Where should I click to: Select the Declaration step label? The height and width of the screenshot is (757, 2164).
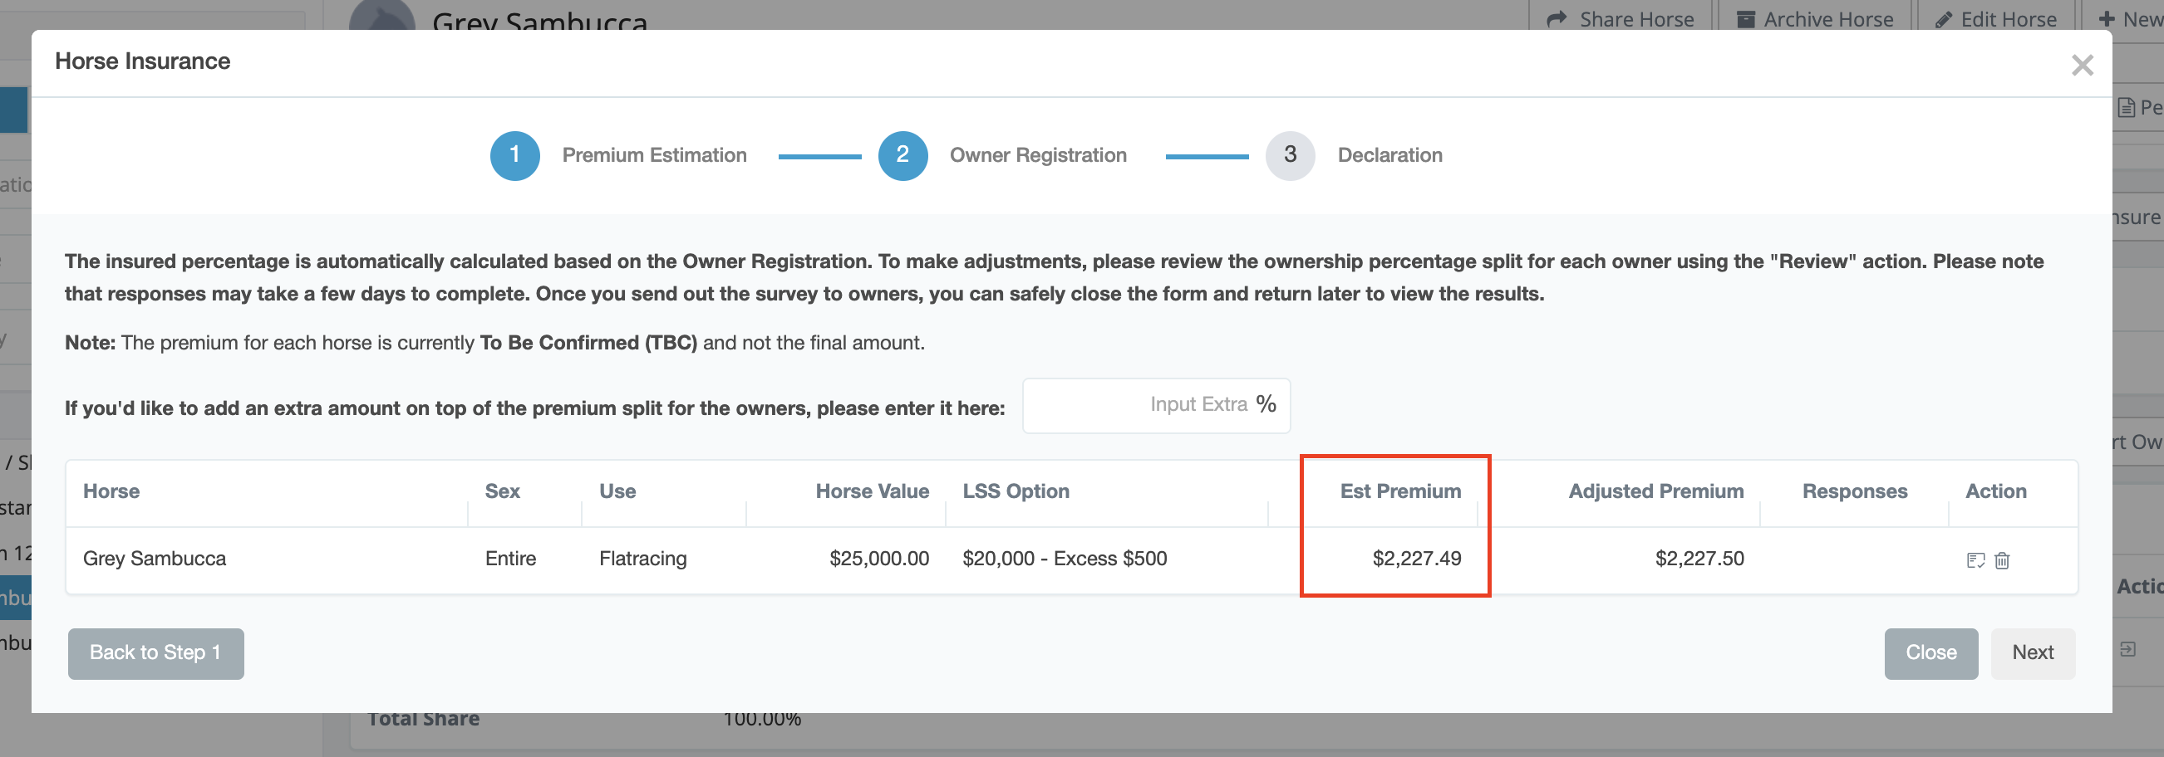point(1389,155)
